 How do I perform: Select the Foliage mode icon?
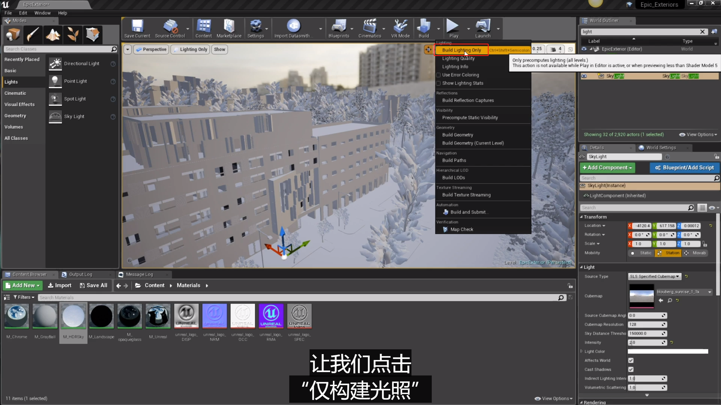point(73,35)
